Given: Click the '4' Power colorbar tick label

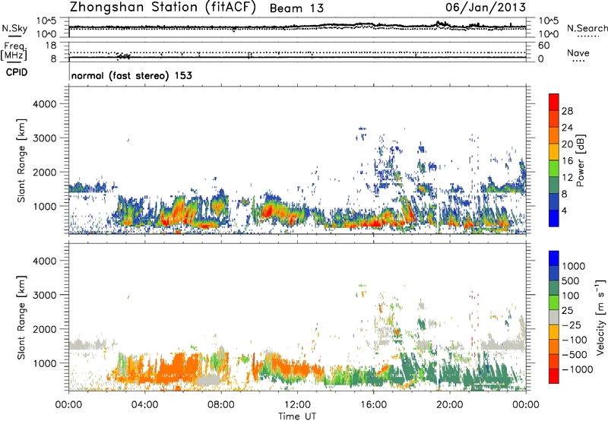Looking at the screenshot, I should click(565, 210).
